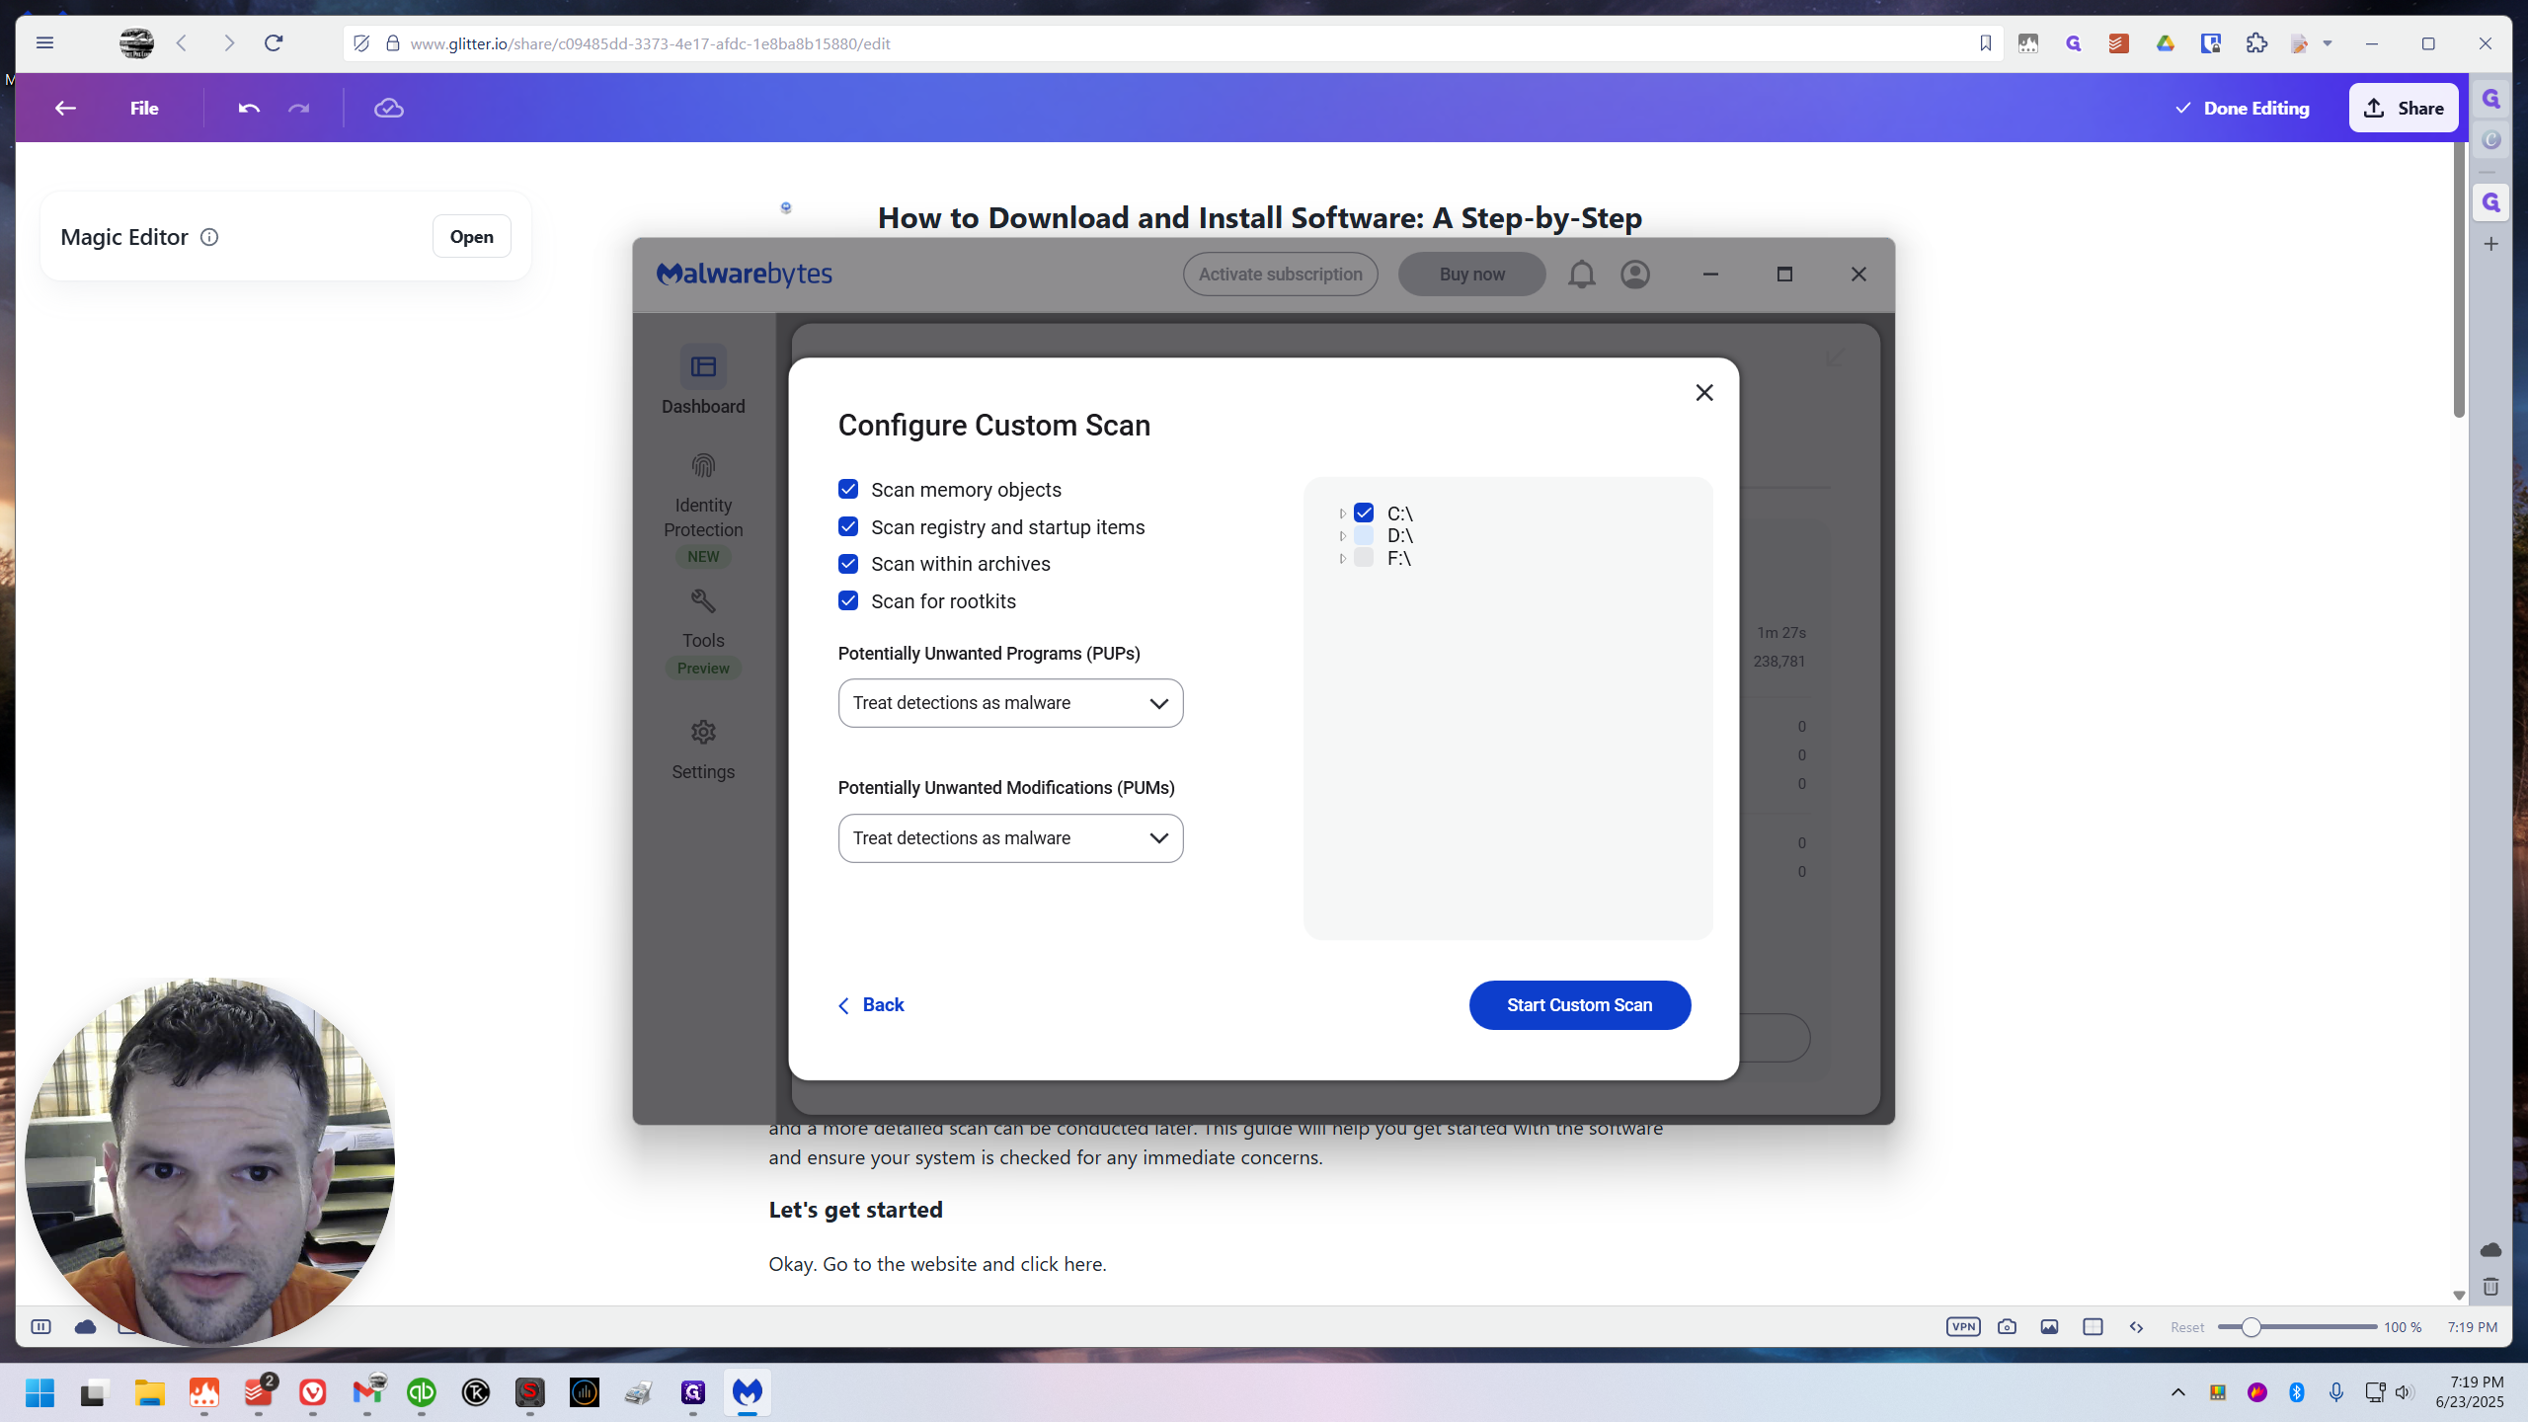The width and height of the screenshot is (2528, 1422).
Task: Open the browser extension dropdown arrow
Action: [2328, 42]
